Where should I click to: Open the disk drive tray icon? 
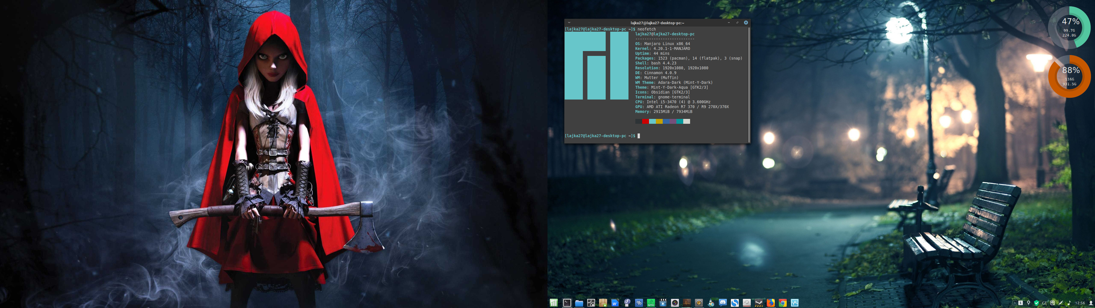1053,303
